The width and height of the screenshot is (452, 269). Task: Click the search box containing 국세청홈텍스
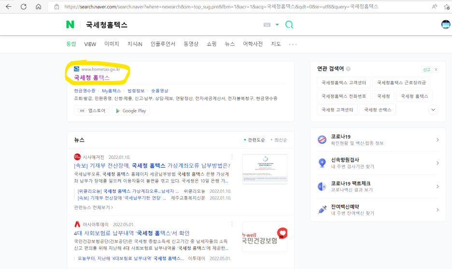(170, 25)
